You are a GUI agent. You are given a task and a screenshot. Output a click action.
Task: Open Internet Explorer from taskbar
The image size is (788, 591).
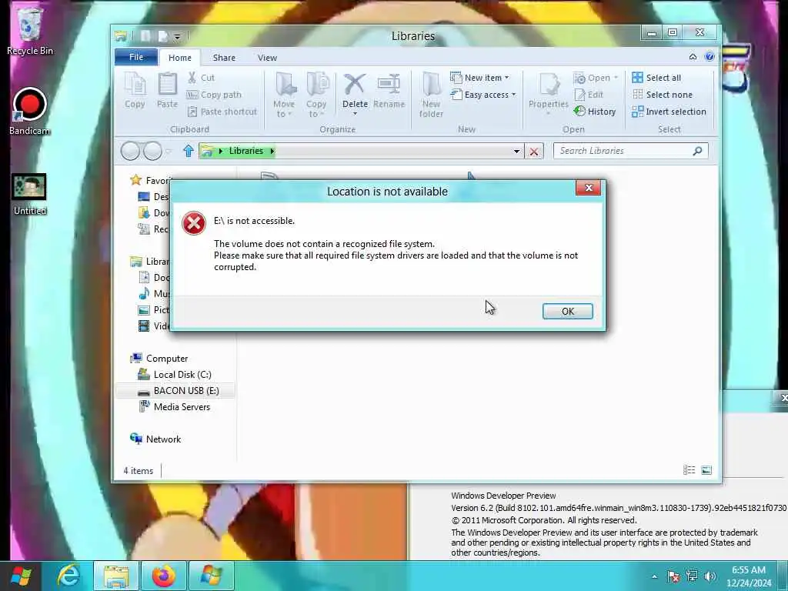coord(68,576)
